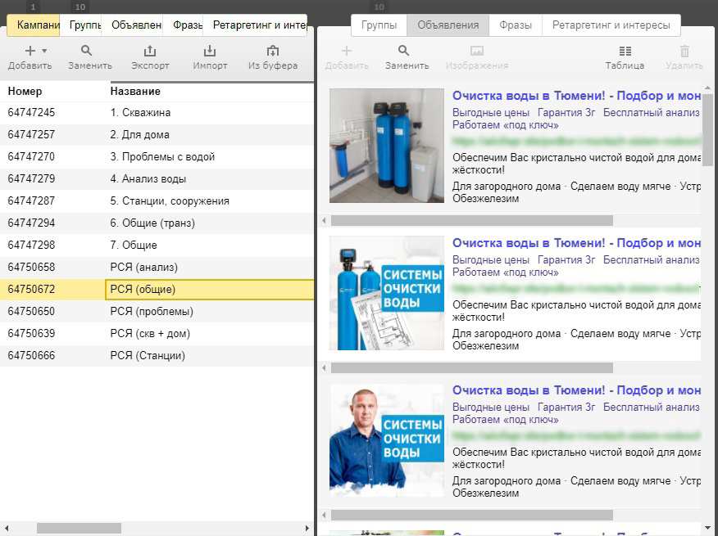Click horizontal scrollbar under first ad
Viewport: 718px width, 536px height.
click(x=471, y=220)
